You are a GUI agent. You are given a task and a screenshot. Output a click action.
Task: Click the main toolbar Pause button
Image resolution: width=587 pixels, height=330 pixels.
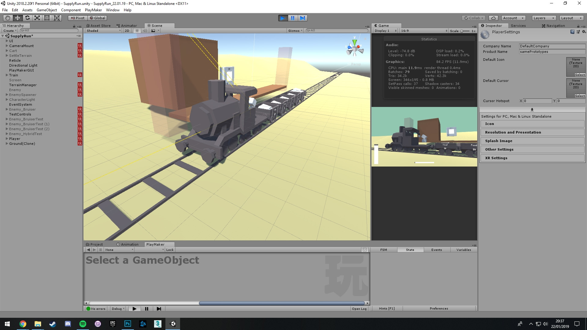click(x=293, y=18)
